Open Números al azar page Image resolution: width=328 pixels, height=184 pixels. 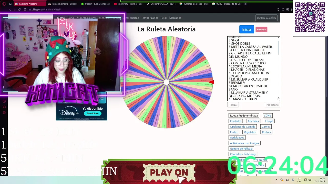(x=86, y=18)
